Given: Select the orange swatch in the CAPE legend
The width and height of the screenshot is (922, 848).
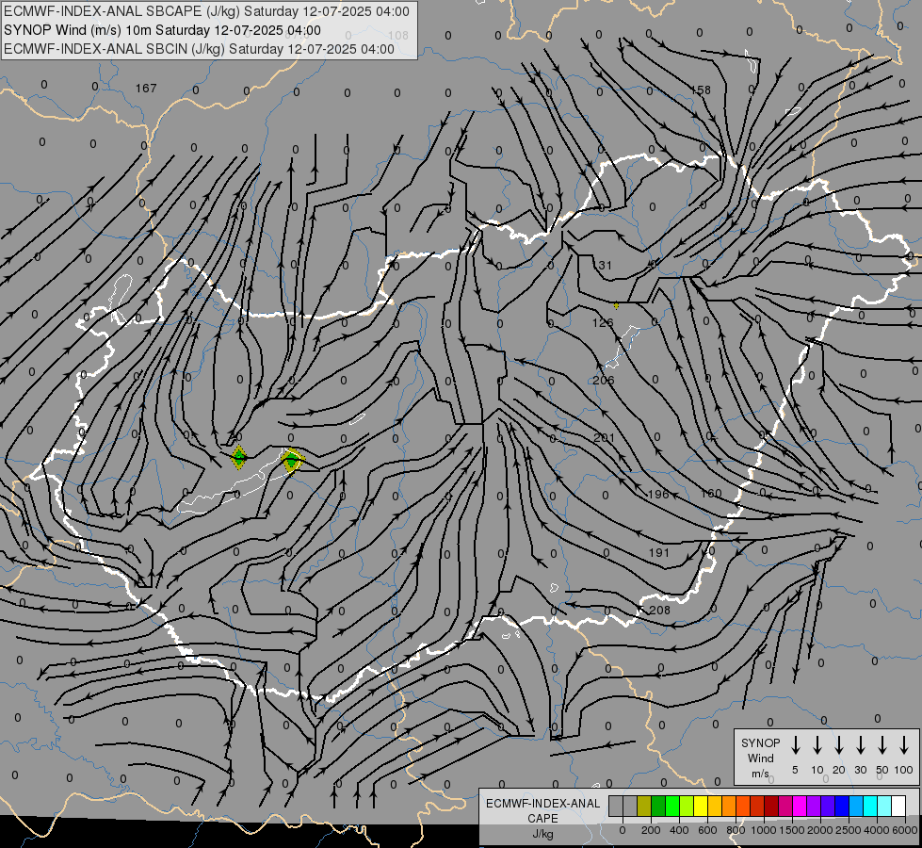Looking at the screenshot, I should point(729,807).
